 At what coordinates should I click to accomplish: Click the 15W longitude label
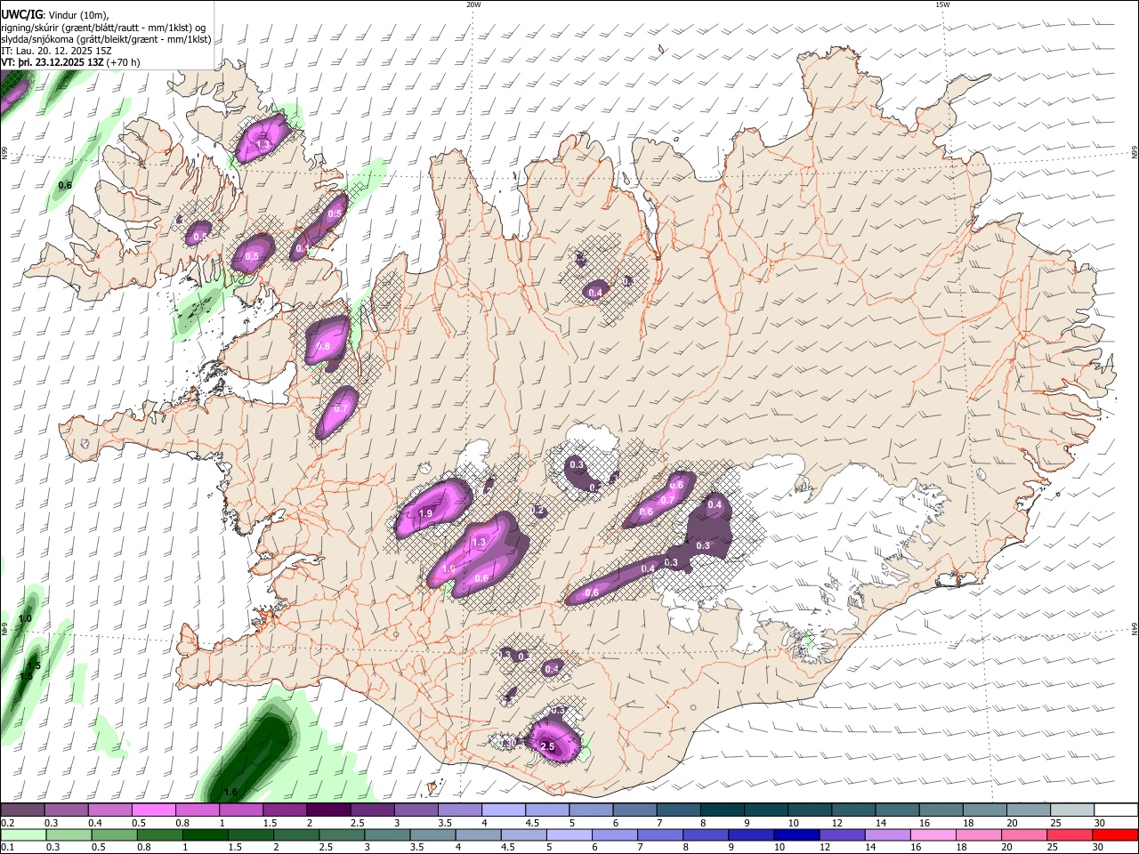click(x=942, y=4)
